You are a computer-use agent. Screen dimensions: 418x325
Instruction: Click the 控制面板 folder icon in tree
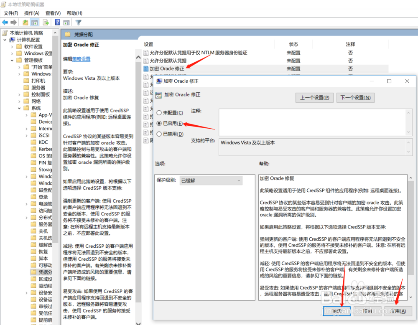26,94
